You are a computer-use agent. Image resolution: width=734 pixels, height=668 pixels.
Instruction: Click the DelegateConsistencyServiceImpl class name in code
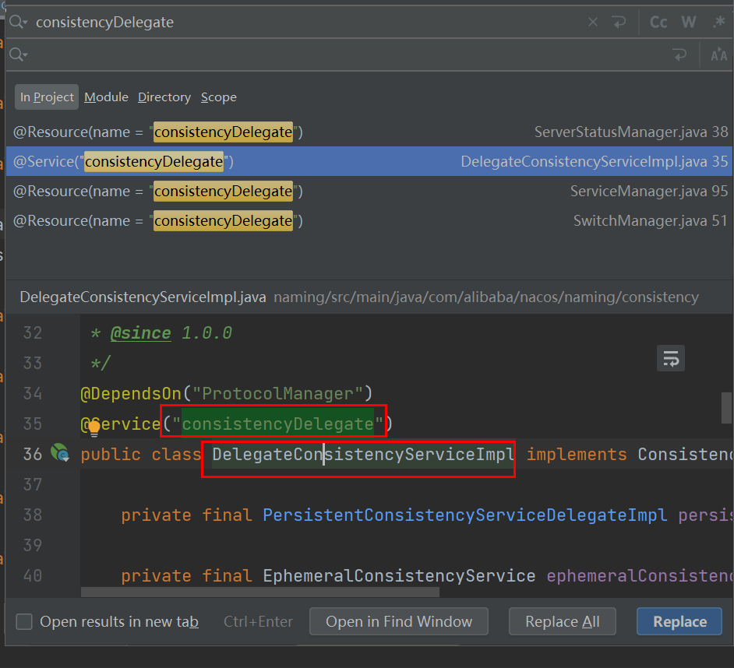363,454
